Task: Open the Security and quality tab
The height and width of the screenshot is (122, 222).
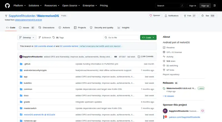Action: (x=102, y=28)
